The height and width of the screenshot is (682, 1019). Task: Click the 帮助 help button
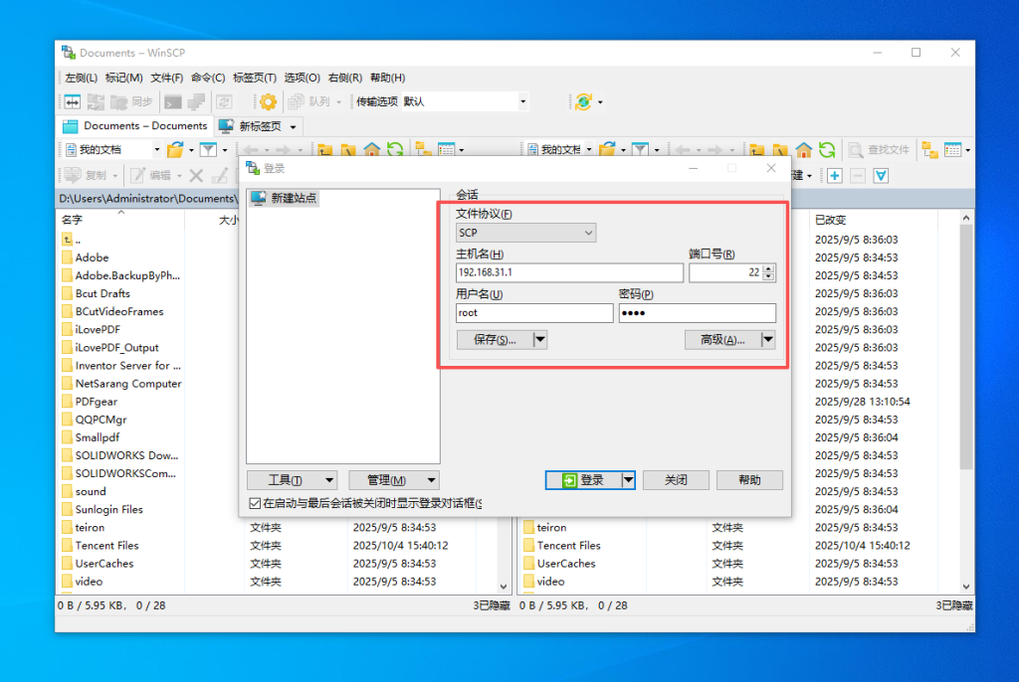click(x=749, y=480)
